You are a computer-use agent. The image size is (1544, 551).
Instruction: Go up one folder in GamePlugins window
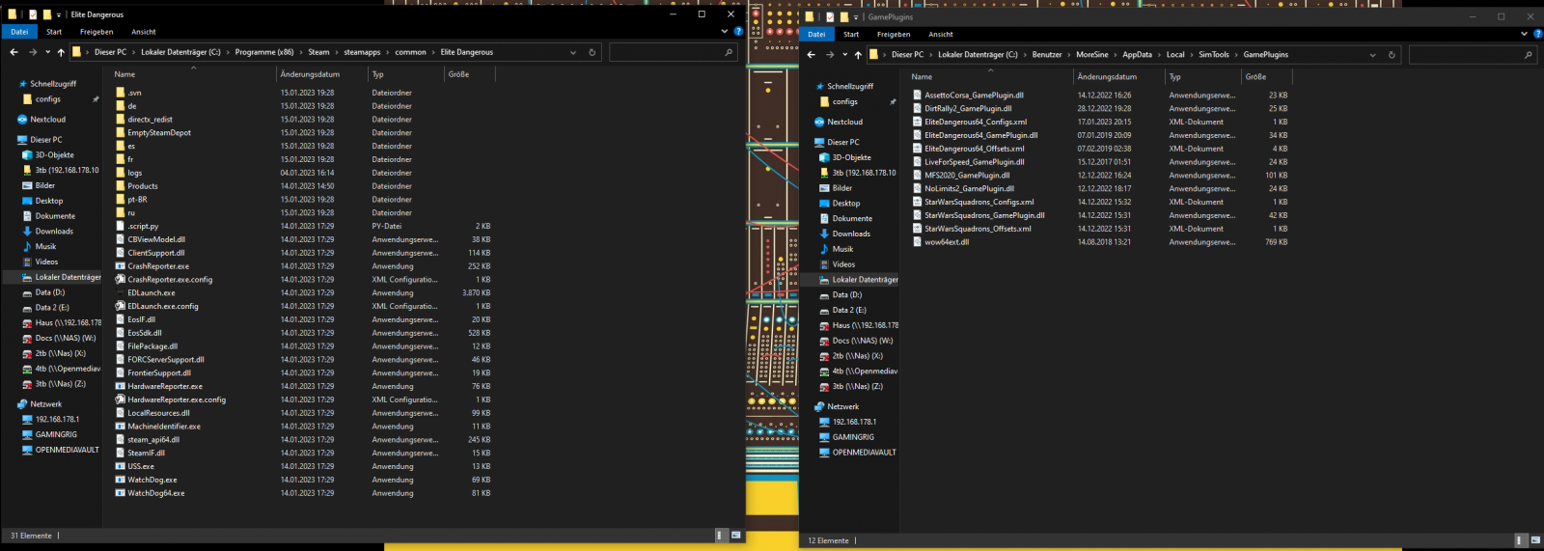[x=858, y=55]
